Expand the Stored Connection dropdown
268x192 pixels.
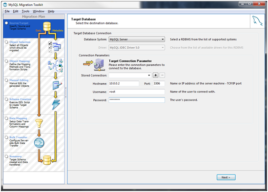[130, 75]
